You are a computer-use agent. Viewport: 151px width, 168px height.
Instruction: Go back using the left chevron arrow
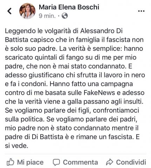point(9,11)
